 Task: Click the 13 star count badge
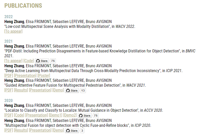83,90
